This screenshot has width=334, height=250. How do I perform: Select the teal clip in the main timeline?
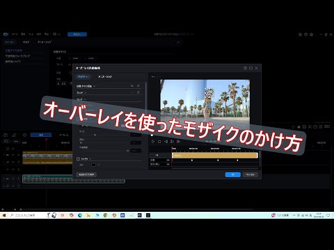tap(74, 179)
